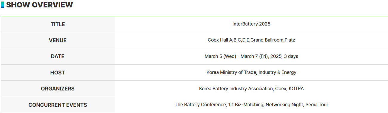Image resolution: width=388 pixels, height=113 pixels.
Task: Click Korea Battery Industry Association text
Action: pyautogui.click(x=236, y=89)
